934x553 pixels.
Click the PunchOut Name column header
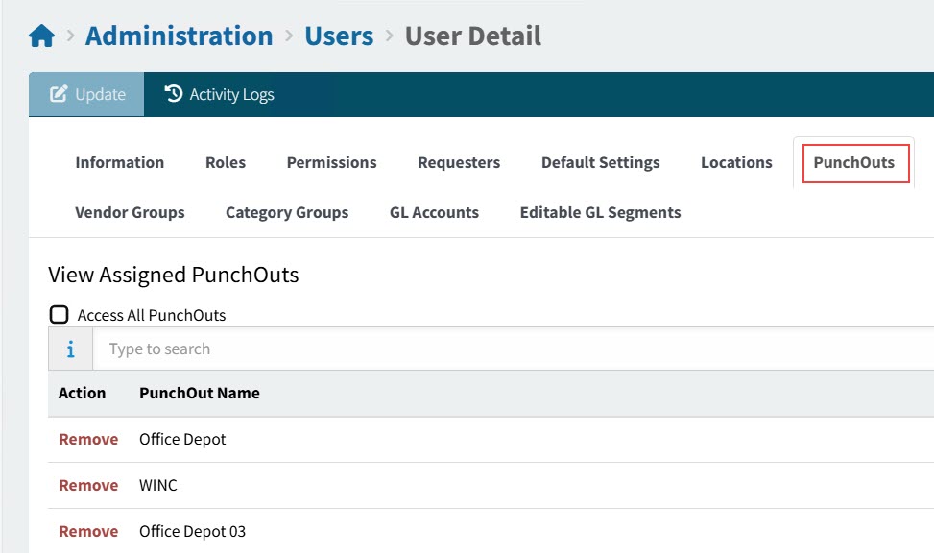tap(200, 394)
